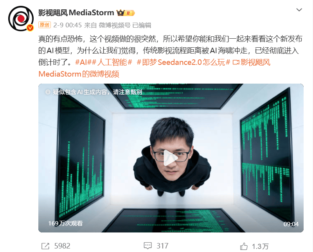Click the 09:04 video duration label
313x252 pixels.
(x=291, y=224)
